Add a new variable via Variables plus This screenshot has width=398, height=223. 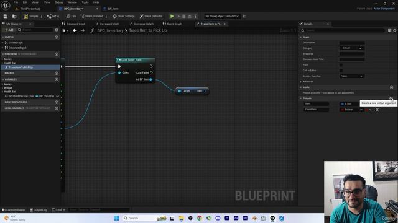coord(57,80)
